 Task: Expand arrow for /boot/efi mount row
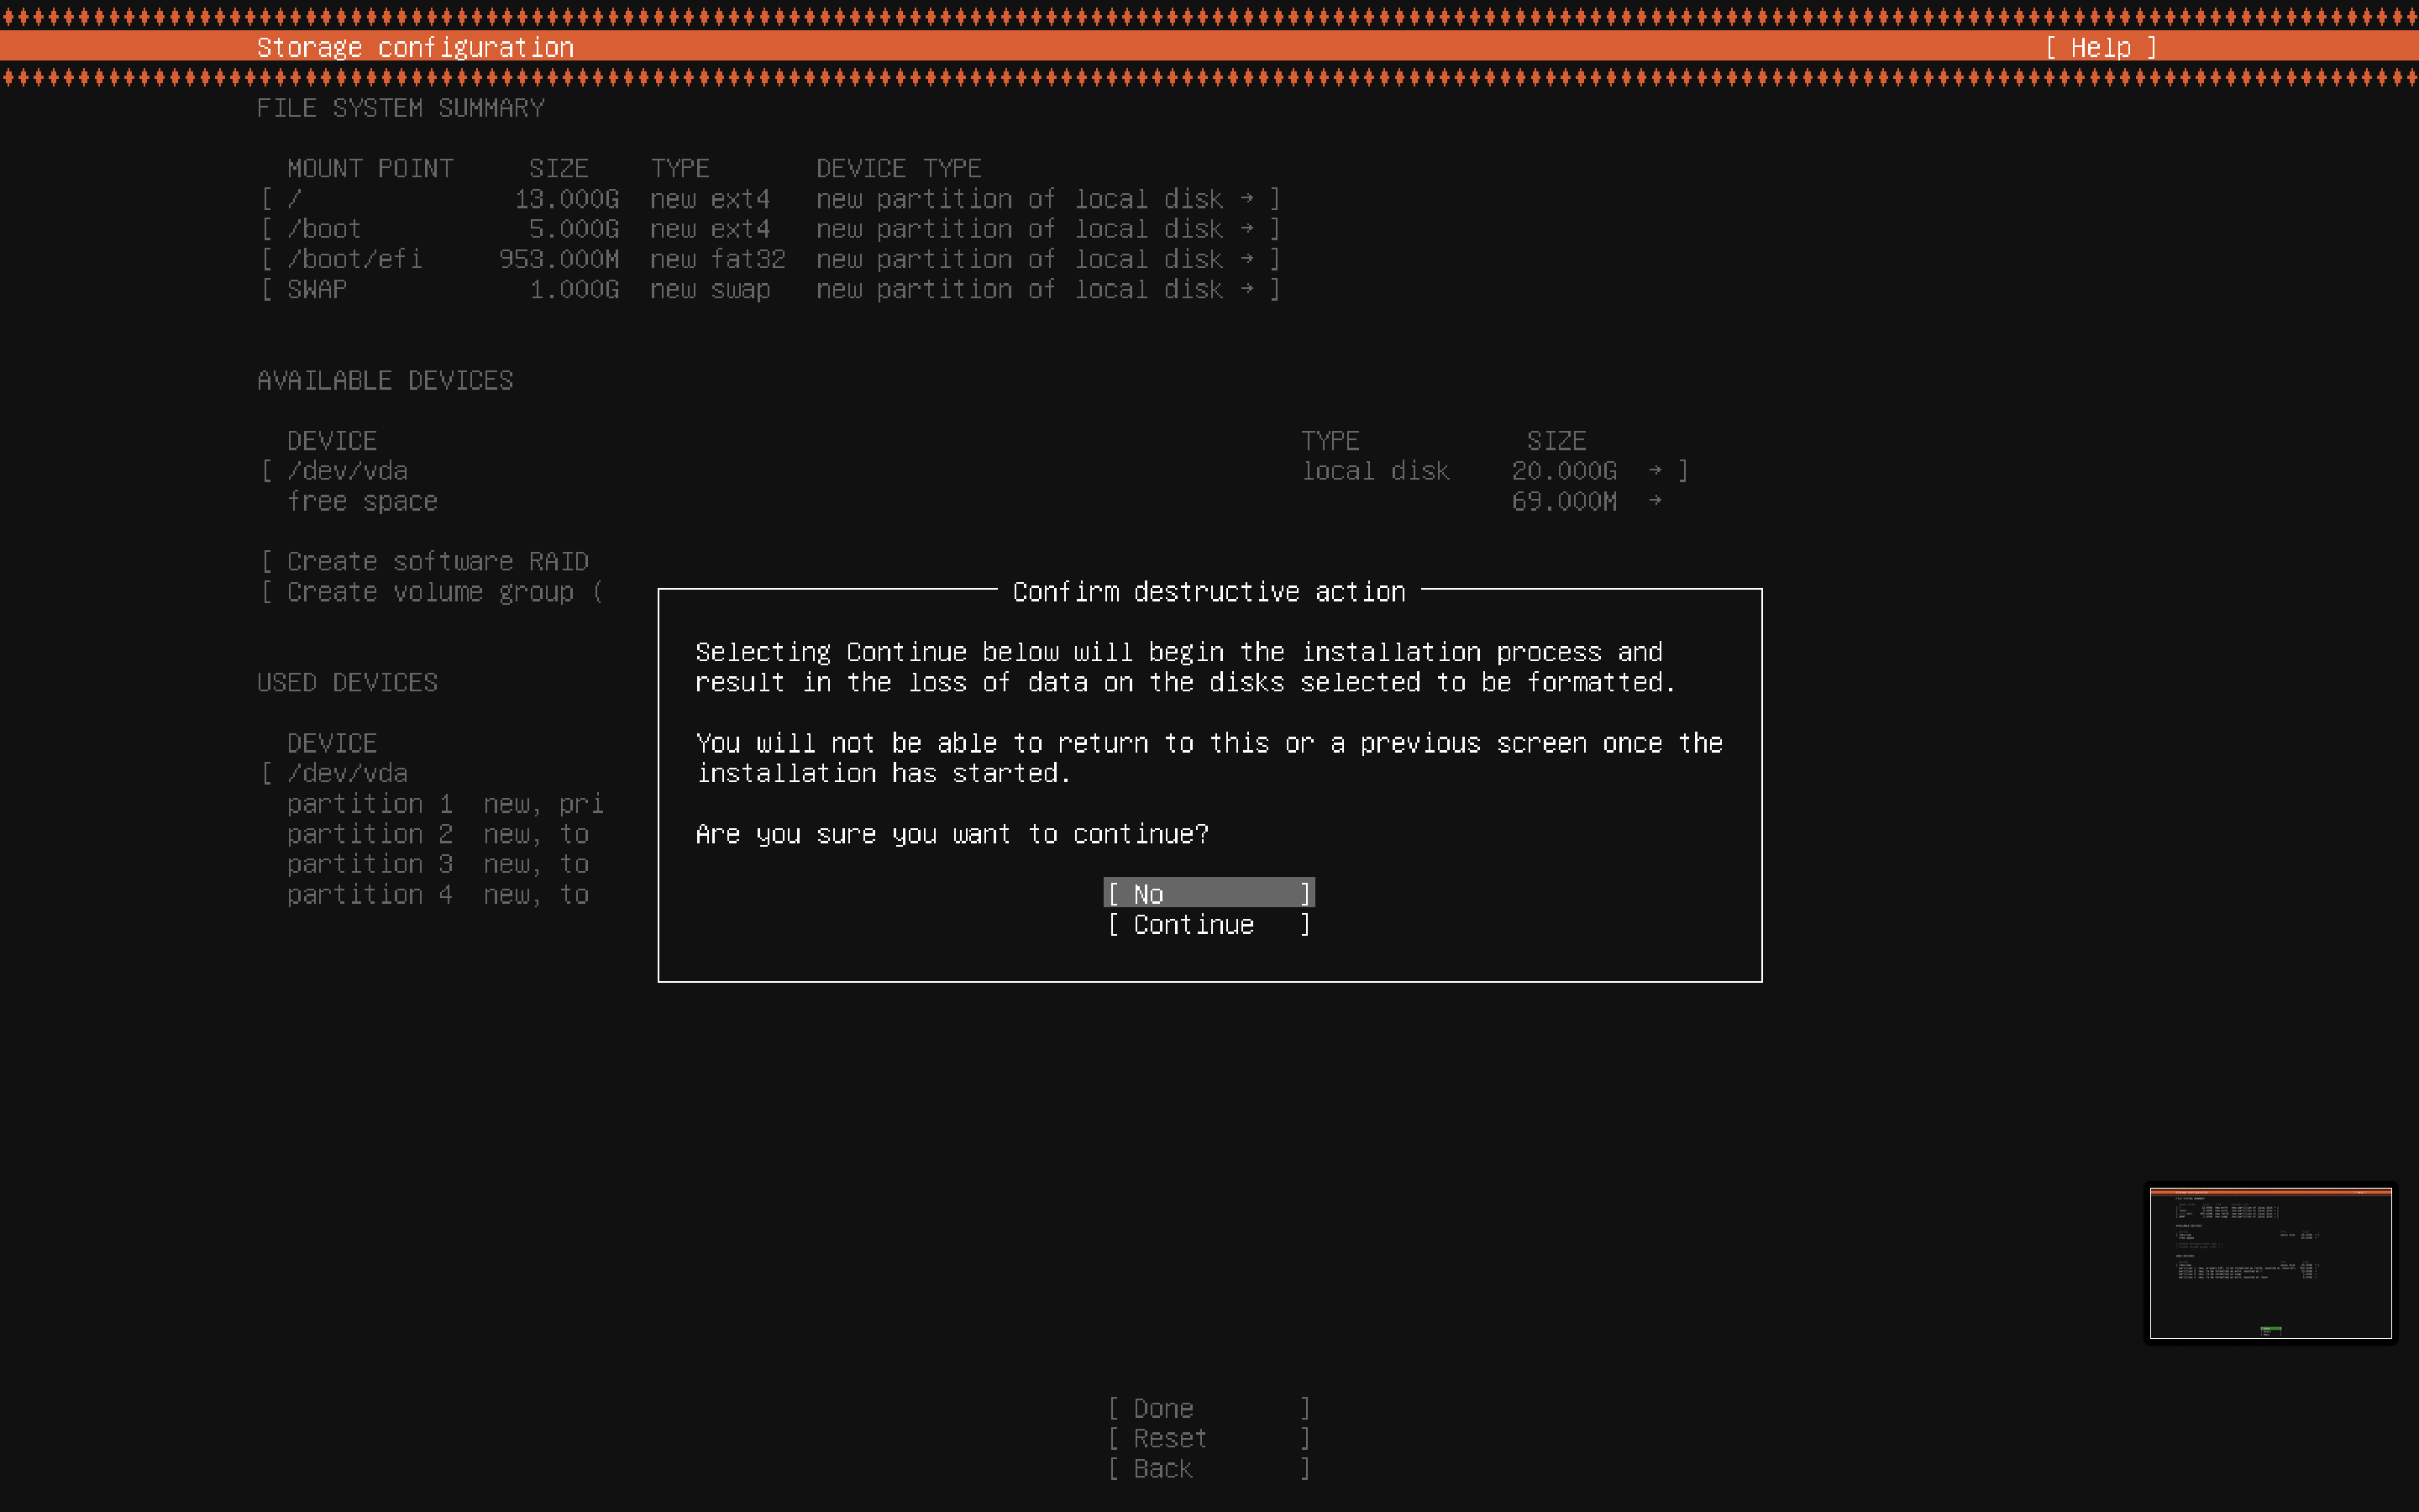1246,259
